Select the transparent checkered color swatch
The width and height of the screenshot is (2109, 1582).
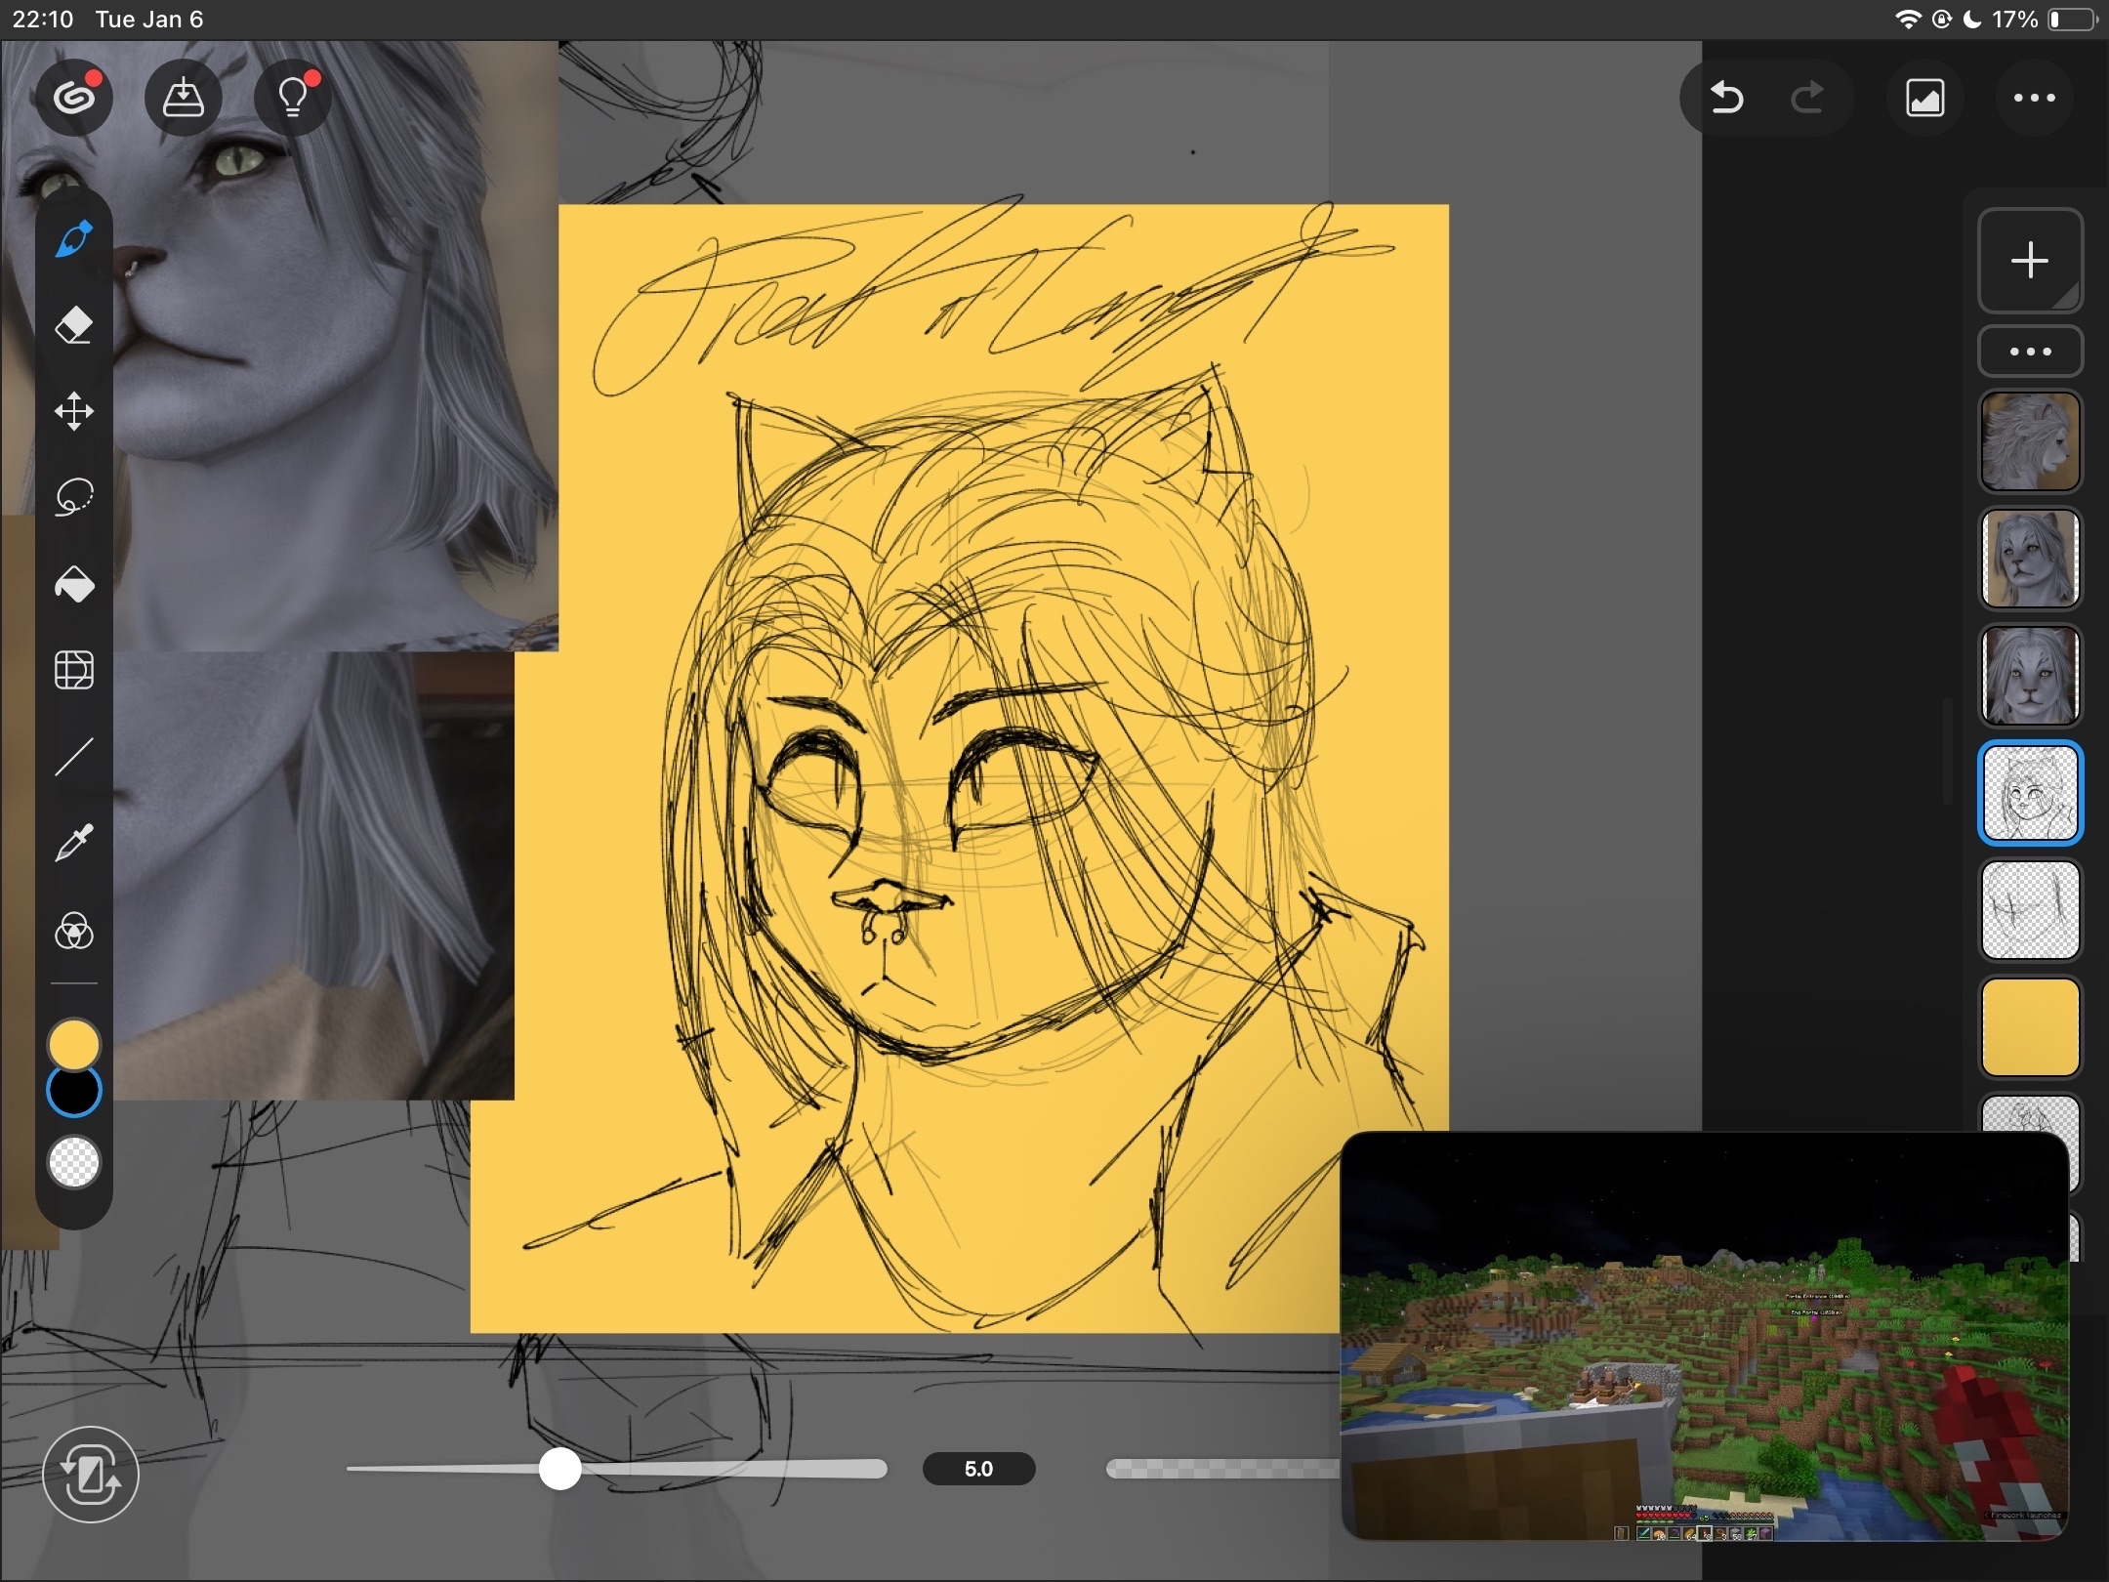click(x=74, y=1162)
